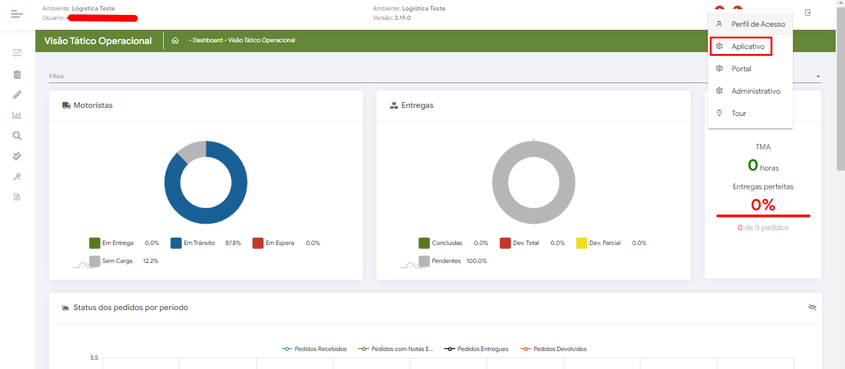The image size is (845, 369).
Task: Toggle the Pedidos Devolvidos series in legend
Action: (x=553, y=349)
